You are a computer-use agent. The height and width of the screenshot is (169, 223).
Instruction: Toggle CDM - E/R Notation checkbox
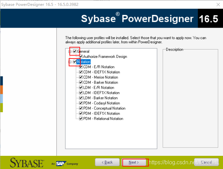pos(81,67)
